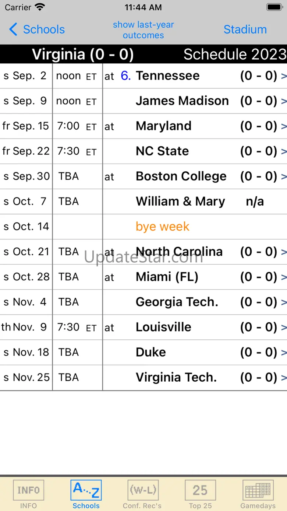This screenshot has width=287, height=511.
Task: Open the Gamedays calendar icon
Action: coord(258,490)
